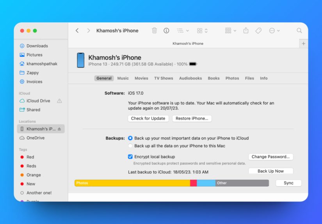
Task: Switch to the Audiobooks tab
Action: [x=190, y=78]
